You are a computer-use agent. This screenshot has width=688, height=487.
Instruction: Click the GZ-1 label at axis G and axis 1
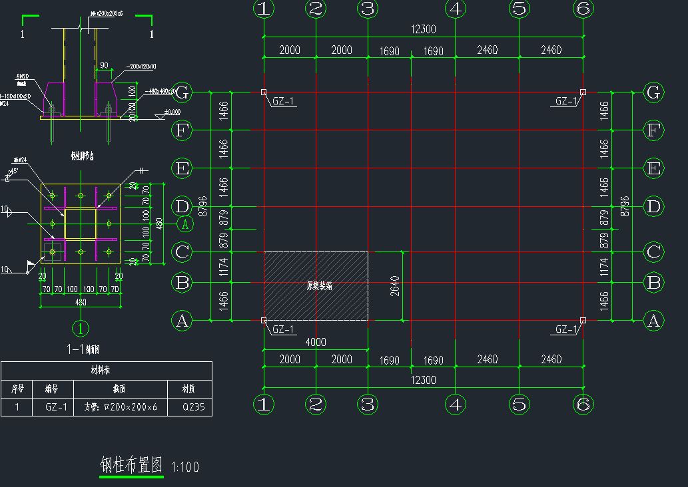283,101
